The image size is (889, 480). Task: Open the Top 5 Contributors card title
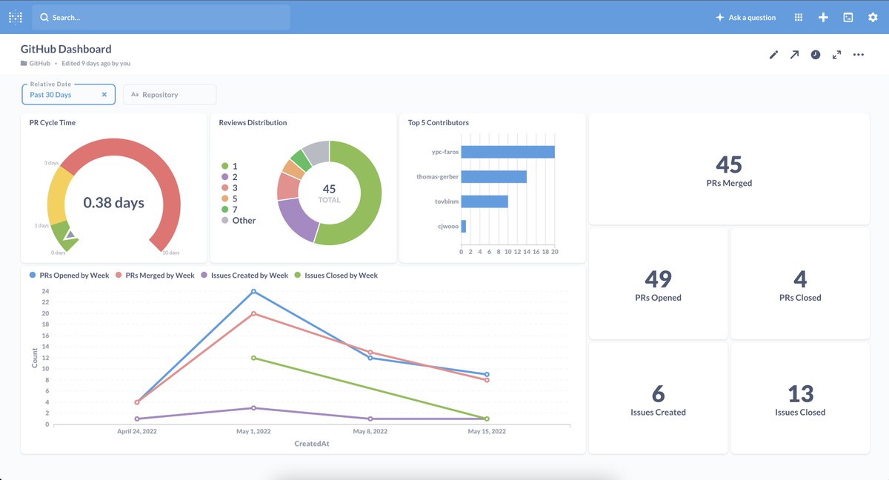coord(439,123)
